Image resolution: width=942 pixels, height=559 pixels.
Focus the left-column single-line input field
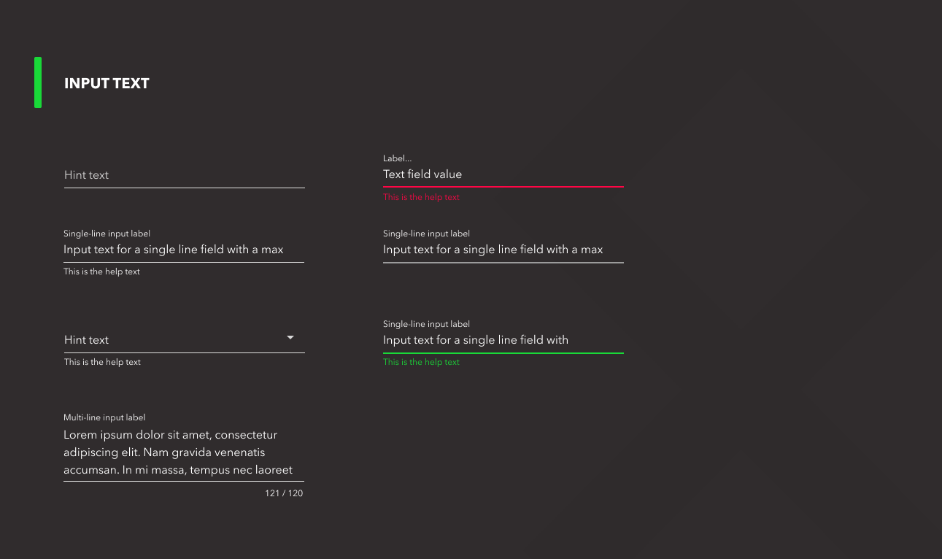(x=183, y=250)
